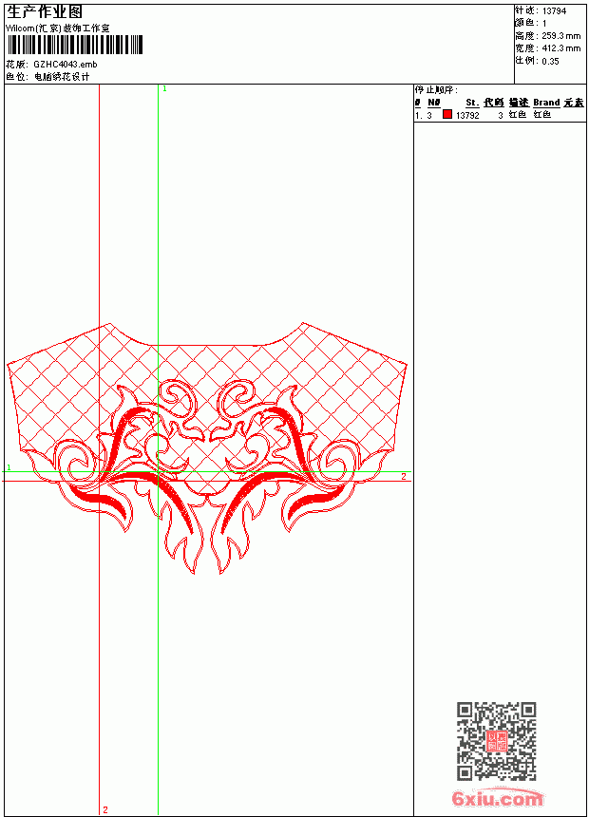Click the '颜色: 1' color count line

click(531, 24)
